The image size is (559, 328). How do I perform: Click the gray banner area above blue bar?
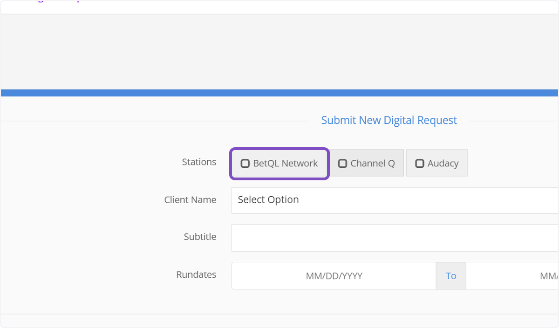pyautogui.click(x=279, y=51)
